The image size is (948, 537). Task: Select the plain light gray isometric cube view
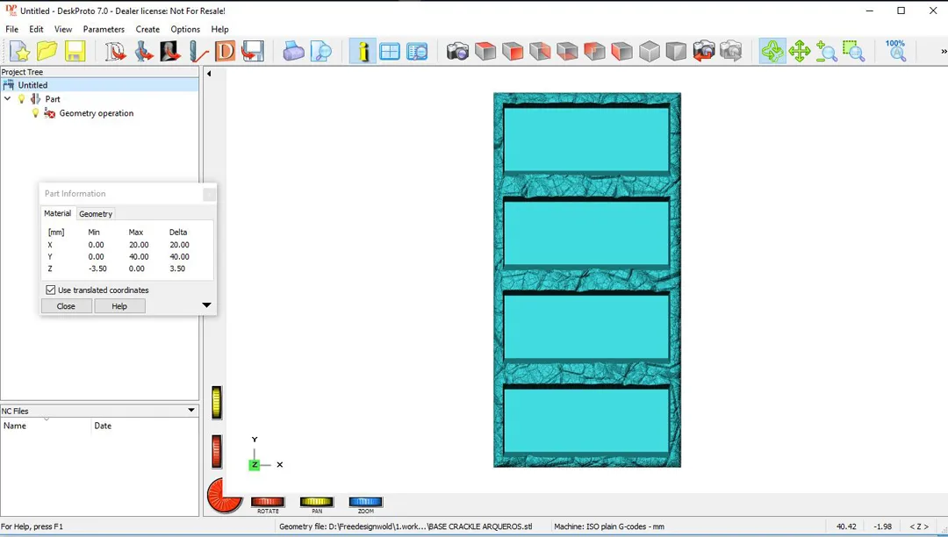(x=650, y=52)
